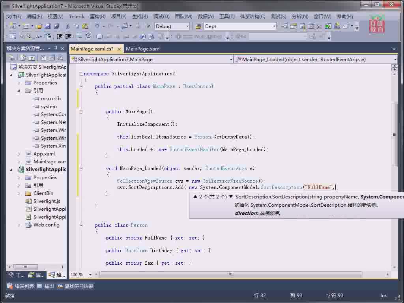
Task: Open the 错误列表 panel tab
Action: click(21, 286)
